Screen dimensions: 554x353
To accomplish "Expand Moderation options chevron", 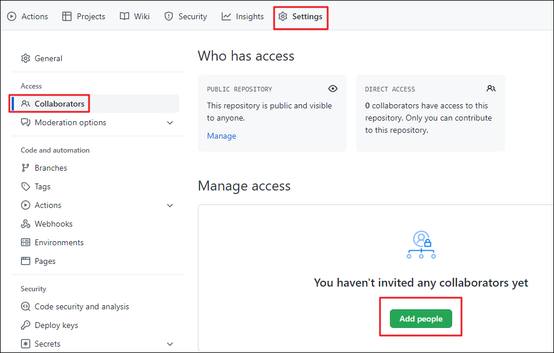I will (170, 123).
